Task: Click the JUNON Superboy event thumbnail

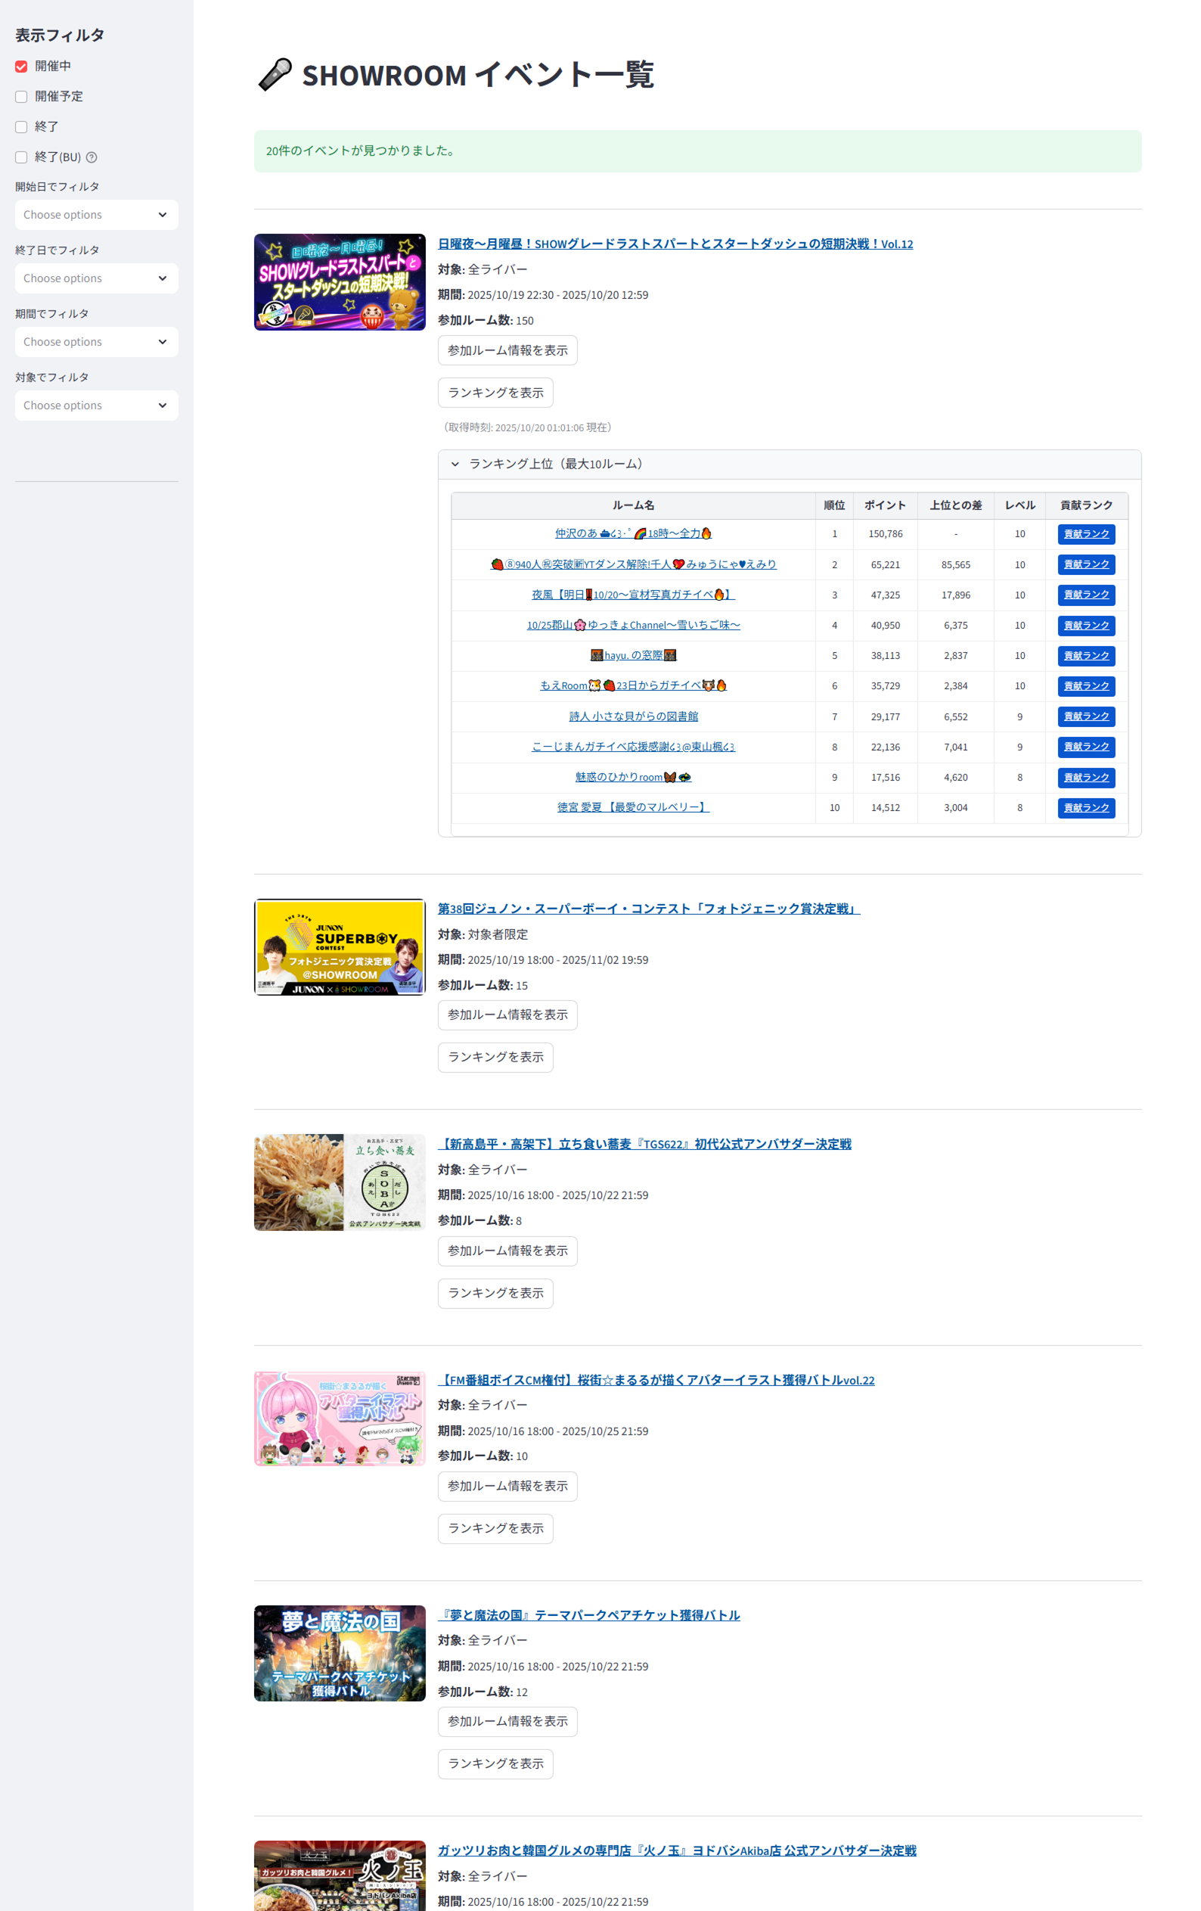Action: (x=340, y=946)
